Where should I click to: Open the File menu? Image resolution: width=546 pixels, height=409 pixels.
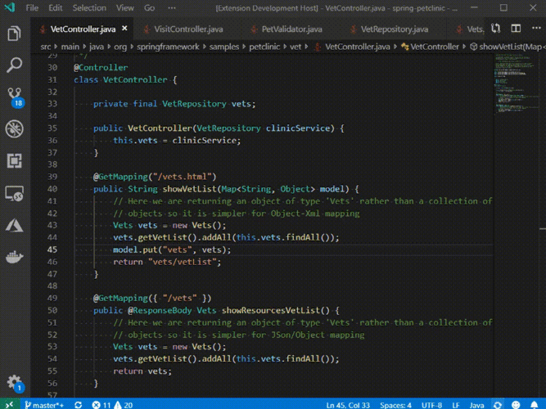pyautogui.click(x=32, y=7)
